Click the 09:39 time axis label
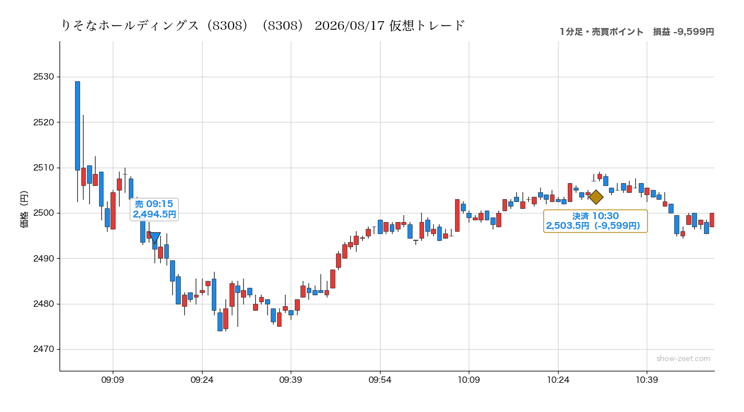This screenshot has width=744, height=412. coord(291,380)
